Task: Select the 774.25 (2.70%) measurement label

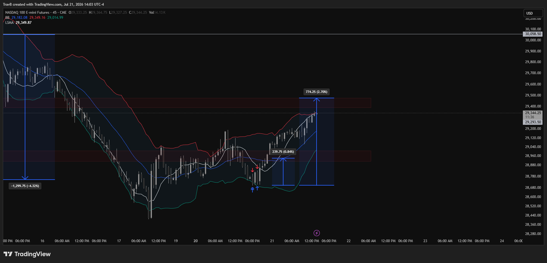Action: coord(316,92)
